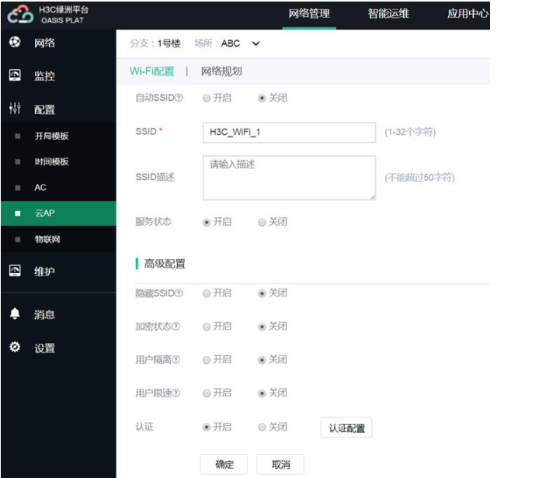Viewport: 553px width, 478px height.
Task: Select the Wi-Fi配置 tab
Action: pos(152,71)
